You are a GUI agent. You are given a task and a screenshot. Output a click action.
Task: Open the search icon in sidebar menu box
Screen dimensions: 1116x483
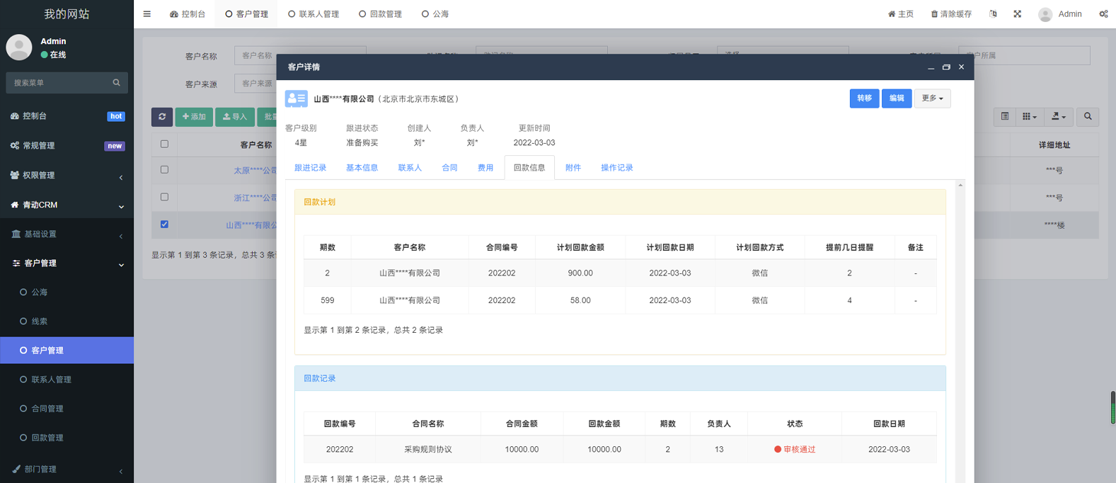(x=117, y=83)
